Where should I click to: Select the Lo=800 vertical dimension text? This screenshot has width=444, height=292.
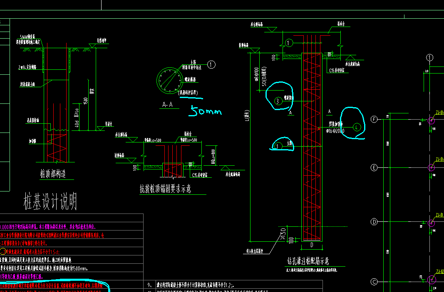(x=213, y=157)
